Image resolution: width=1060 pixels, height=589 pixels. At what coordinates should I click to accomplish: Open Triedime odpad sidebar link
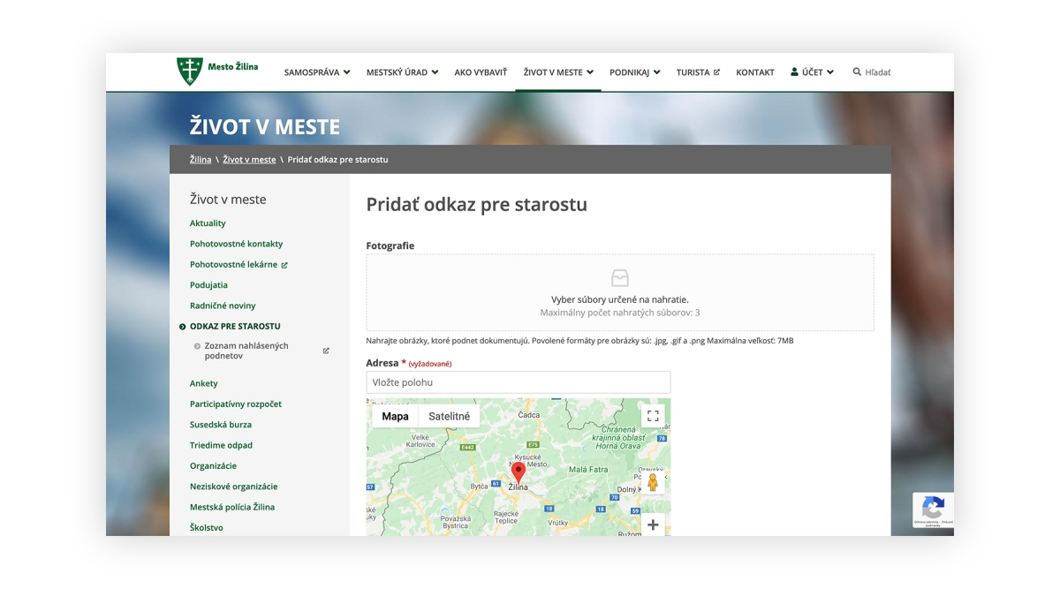pos(221,445)
